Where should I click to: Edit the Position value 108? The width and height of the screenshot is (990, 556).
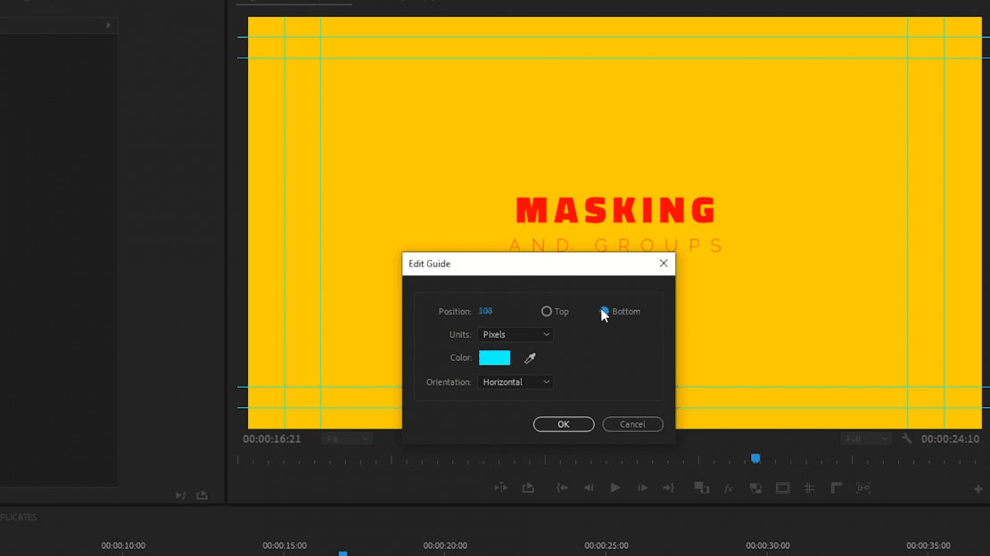[485, 311]
